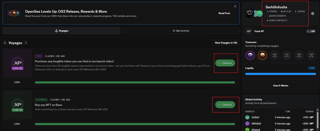Select the purple treasure badge
The width and height of the screenshot is (320, 131).
pos(250,55)
